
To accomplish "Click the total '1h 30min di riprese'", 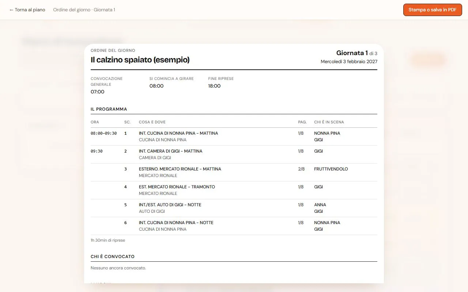I will click(x=108, y=240).
